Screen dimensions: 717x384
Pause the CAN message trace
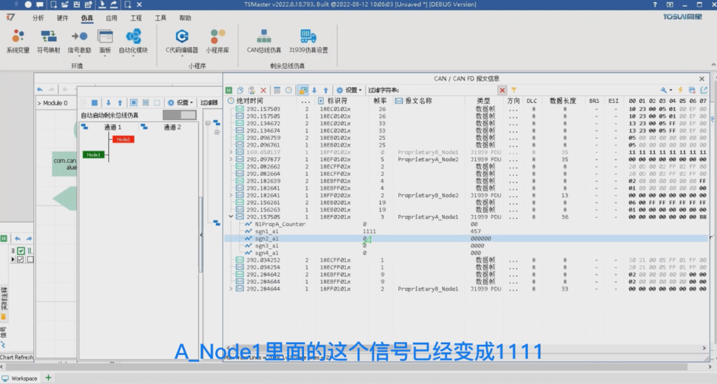coord(228,90)
